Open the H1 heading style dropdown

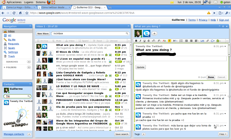click(175, 41)
